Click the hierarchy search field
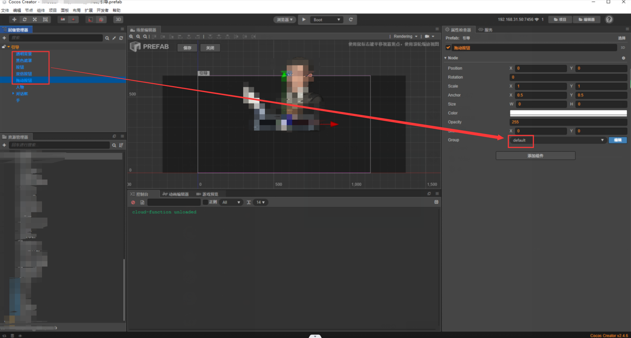631x338 pixels. point(56,38)
